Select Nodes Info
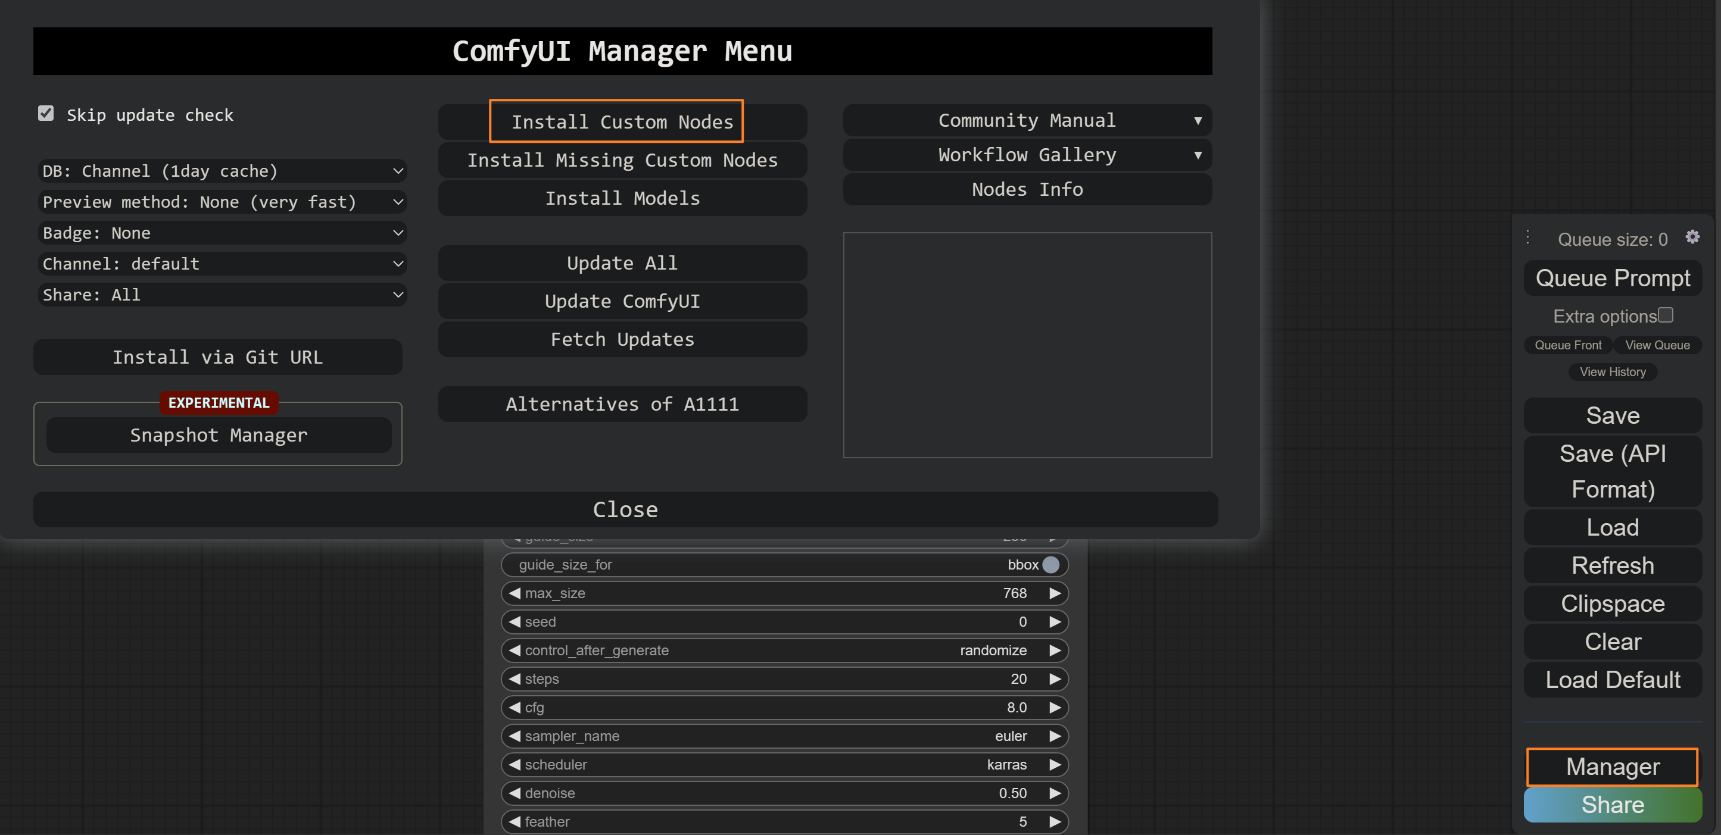The height and width of the screenshot is (835, 1721). point(1027,190)
